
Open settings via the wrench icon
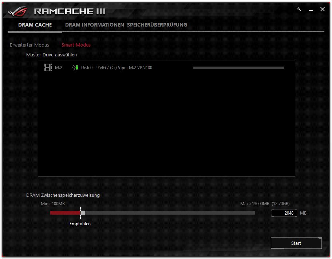299,9
